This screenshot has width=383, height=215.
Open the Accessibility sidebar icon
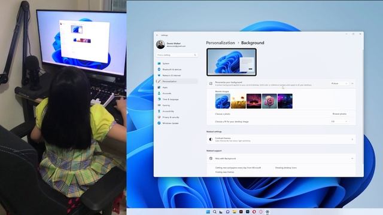tap(159, 111)
